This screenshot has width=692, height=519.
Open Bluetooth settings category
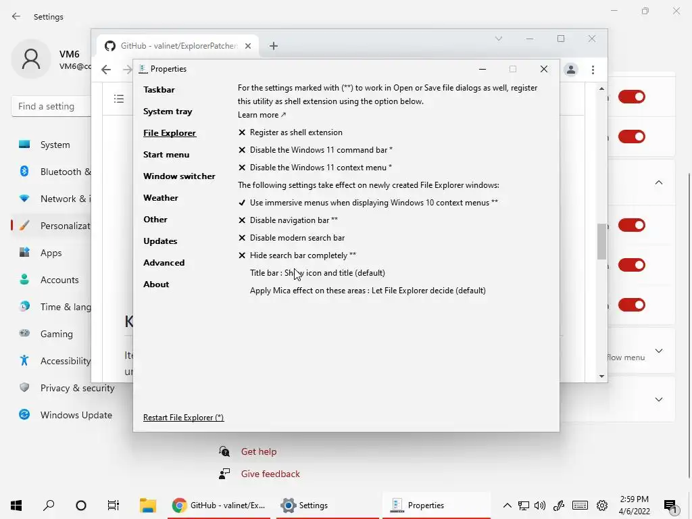(x=54, y=172)
